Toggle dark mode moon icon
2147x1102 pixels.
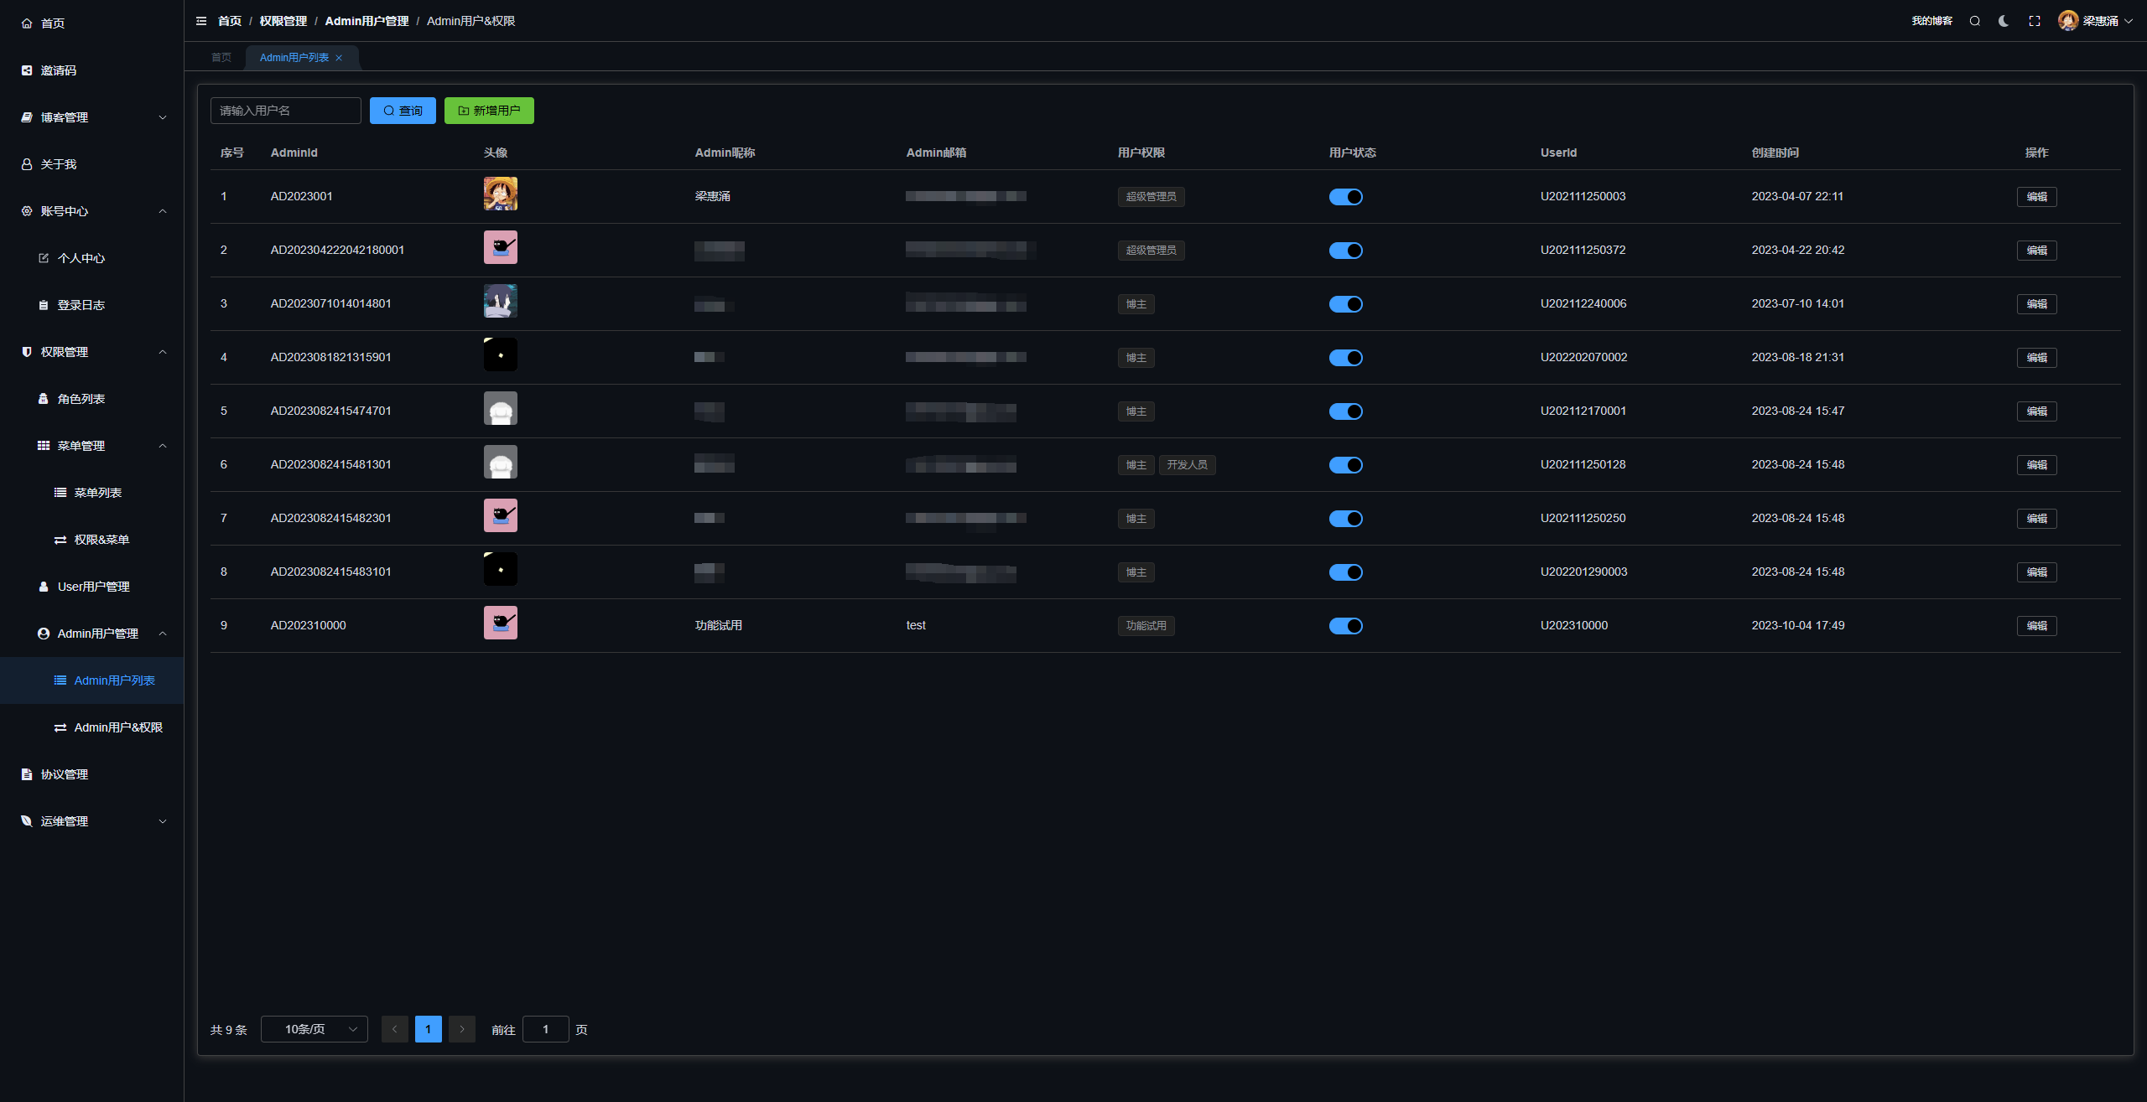click(x=2004, y=21)
